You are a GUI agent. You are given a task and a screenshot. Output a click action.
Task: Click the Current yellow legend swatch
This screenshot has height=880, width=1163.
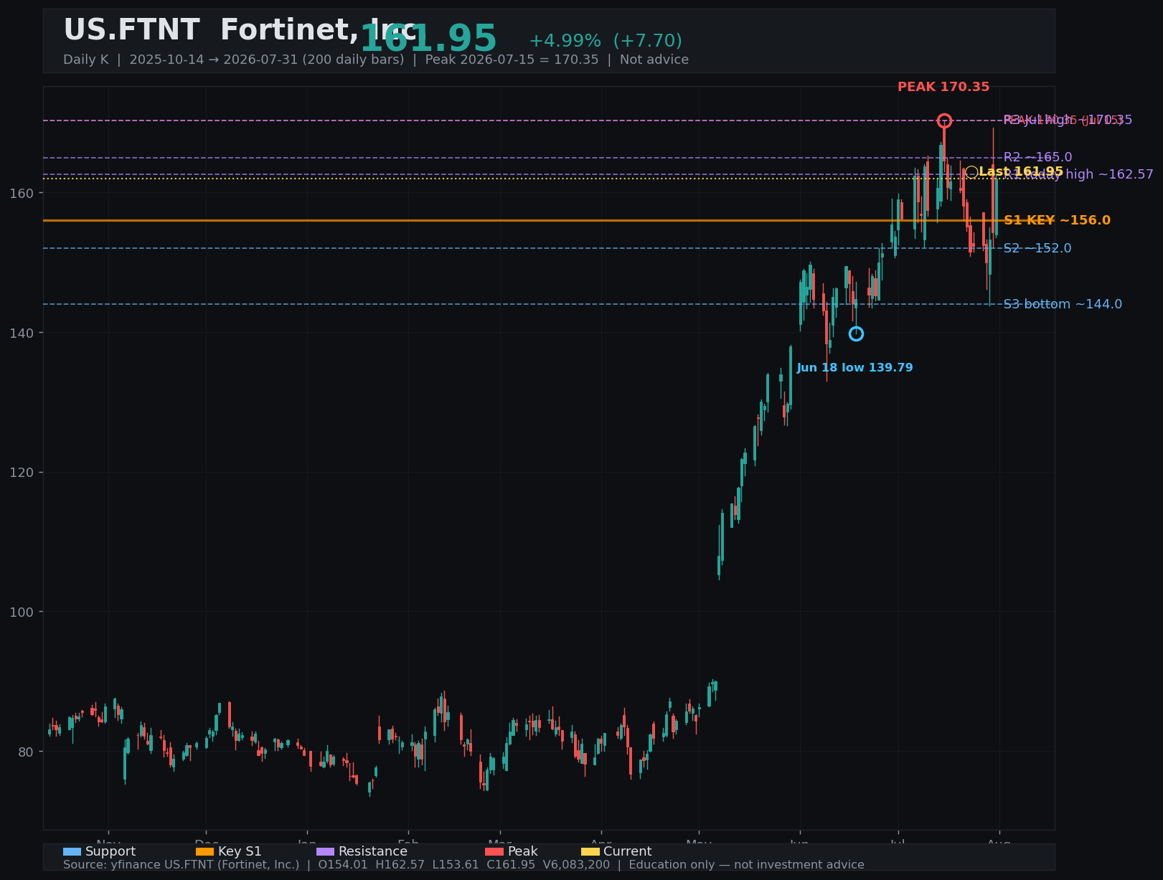[x=590, y=851]
